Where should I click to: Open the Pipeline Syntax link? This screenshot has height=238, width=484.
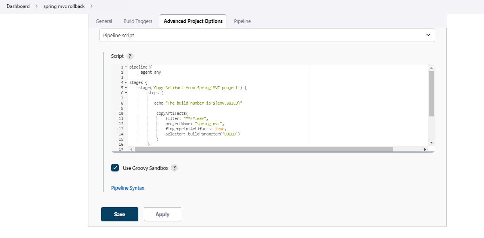coord(128,188)
